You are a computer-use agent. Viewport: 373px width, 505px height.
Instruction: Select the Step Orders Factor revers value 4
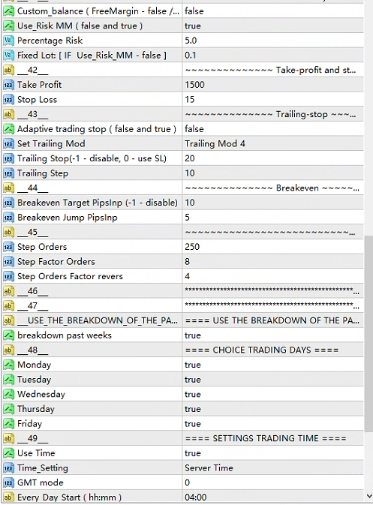(x=187, y=277)
